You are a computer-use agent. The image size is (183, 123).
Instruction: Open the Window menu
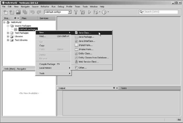[x=94, y=7]
